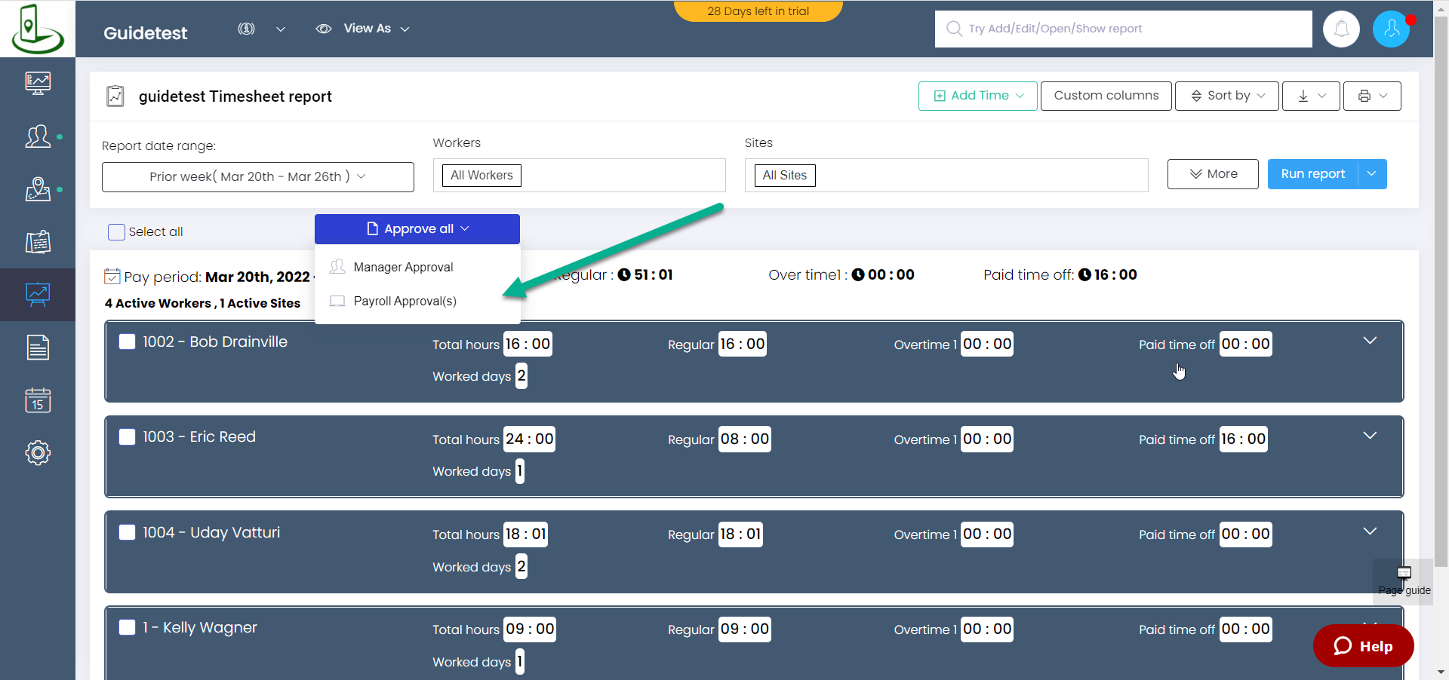Click the Sites filter field
1449x680 pixels.
point(946,176)
